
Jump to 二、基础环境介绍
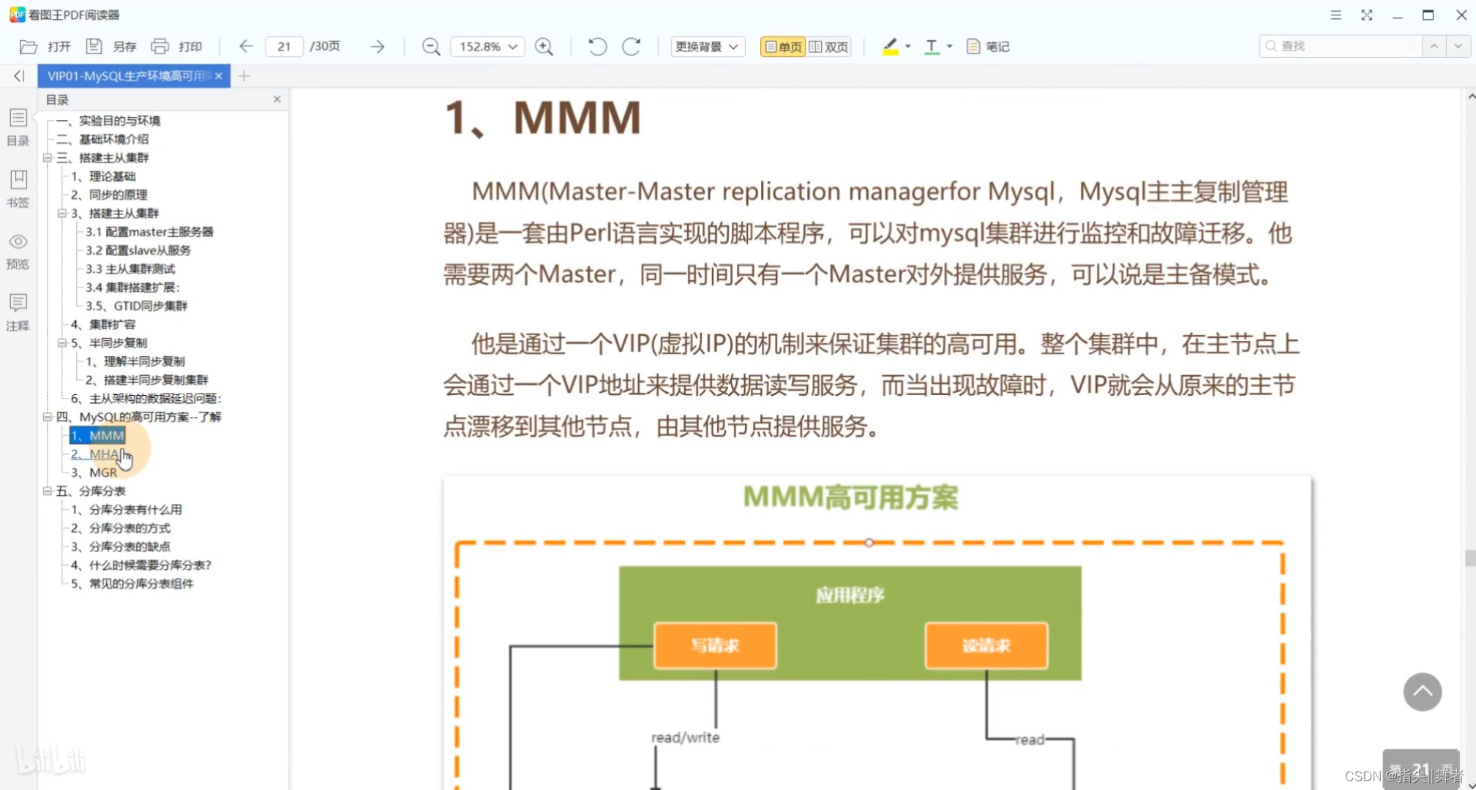102,139
